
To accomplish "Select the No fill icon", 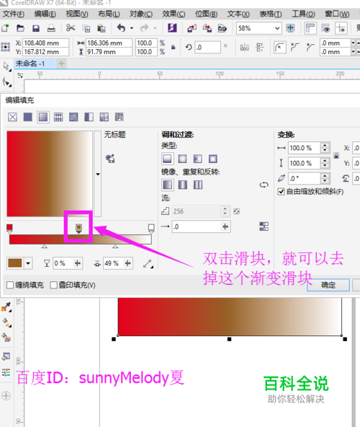I will [x=12, y=117].
